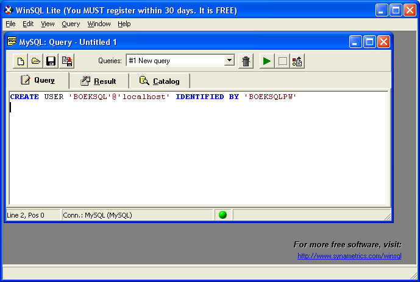The image size is (420, 282).
Task: Click 'Conn.: MySQL (MySQL)' status entry
Action: (x=98, y=215)
